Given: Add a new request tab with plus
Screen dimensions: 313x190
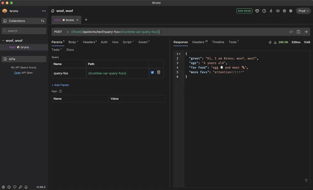Looking at the screenshot, I should pos(86,20).
